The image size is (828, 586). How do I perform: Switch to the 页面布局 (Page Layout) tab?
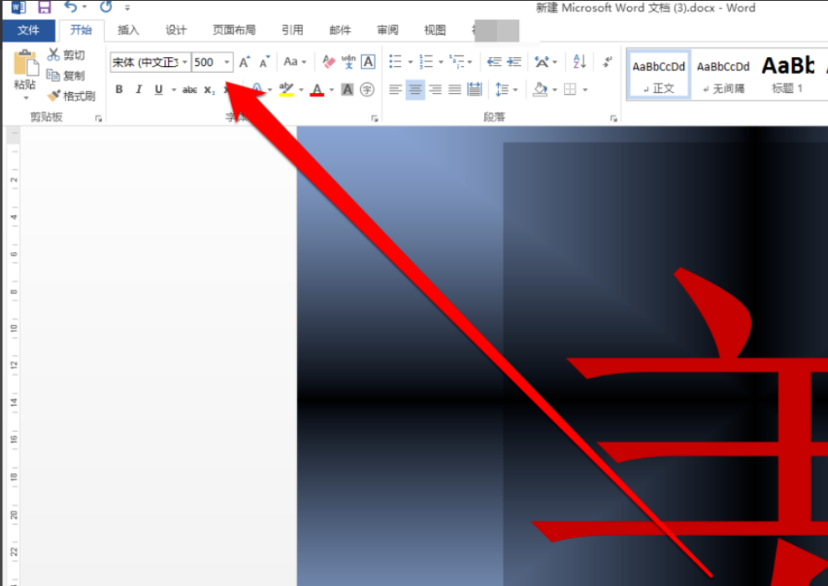coord(234,30)
